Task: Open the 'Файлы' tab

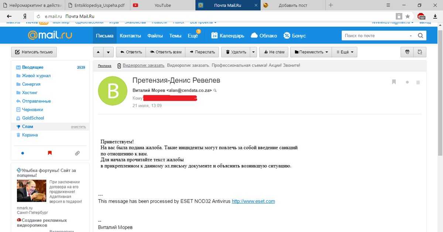Action: pyautogui.click(x=155, y=36)
